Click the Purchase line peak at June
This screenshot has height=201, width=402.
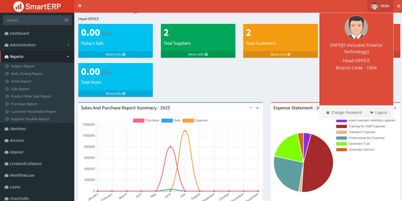coord(170,147)
